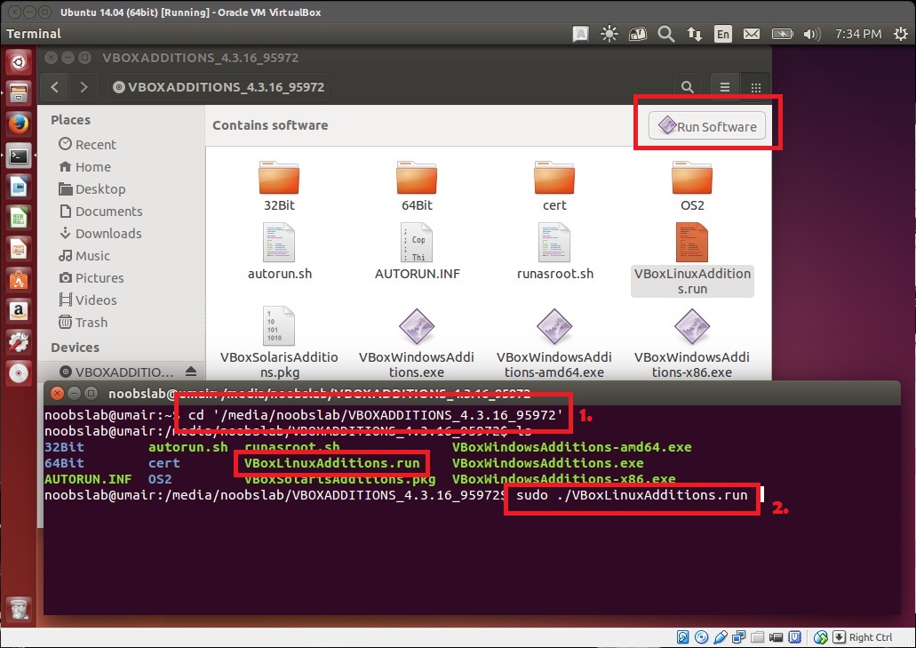The image size is (916, 648).
Task: Open LibreOffice Calc from the launcher
Action: [x=18, y=219]
